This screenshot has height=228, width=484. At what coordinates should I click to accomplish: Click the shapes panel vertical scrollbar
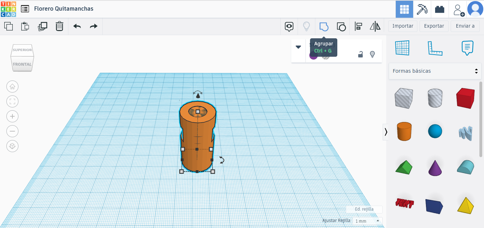tap(481, 119)
